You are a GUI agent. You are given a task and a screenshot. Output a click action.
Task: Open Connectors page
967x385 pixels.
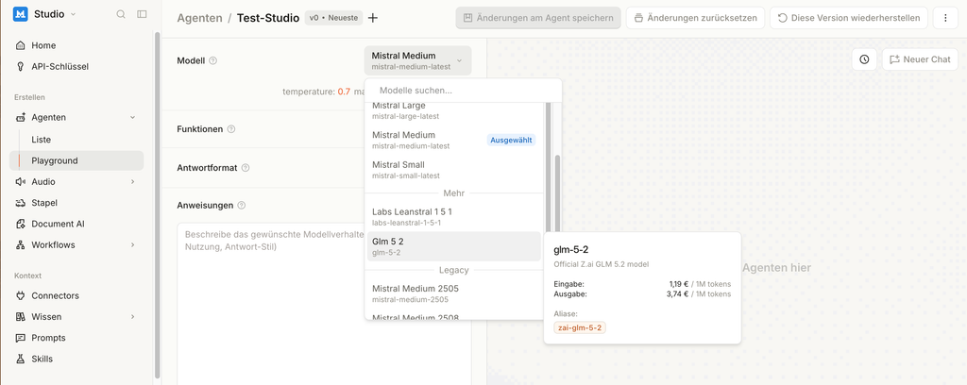coord(76,295)
